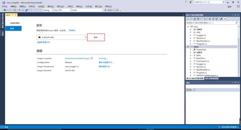Open 了解更多 link

[72, 31]
